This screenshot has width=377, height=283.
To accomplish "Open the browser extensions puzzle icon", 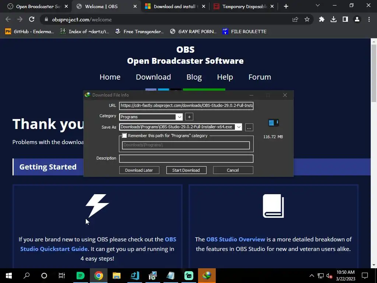I will 322,20.
